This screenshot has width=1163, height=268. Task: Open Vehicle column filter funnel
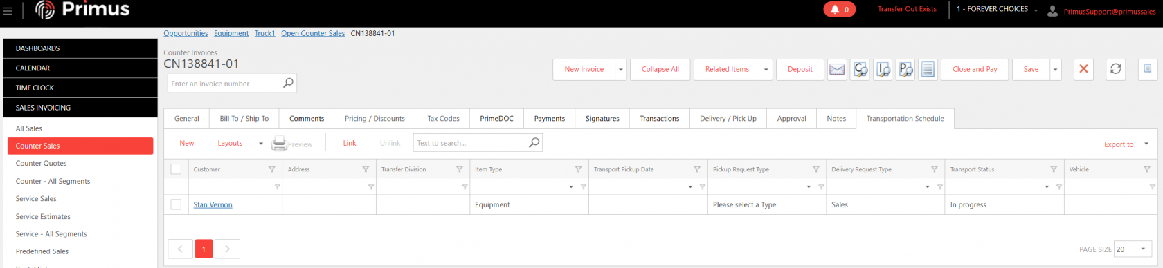pyautogui.click(x=1146, y=169)
